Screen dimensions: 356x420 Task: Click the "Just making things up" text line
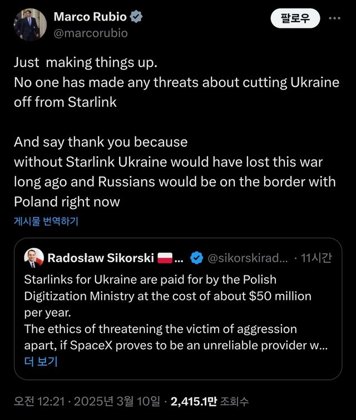81,62
